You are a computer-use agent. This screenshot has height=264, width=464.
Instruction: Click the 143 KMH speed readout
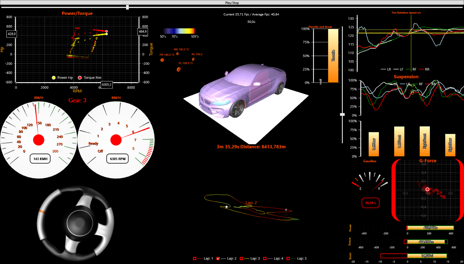tap(40, 159)
